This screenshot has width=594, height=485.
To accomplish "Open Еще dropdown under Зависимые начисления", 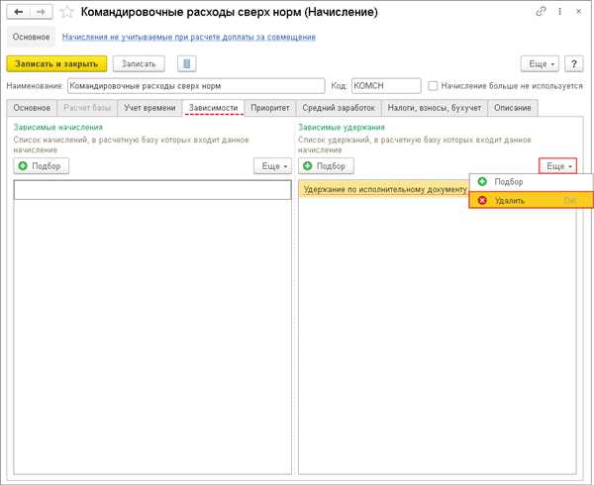I will 273,166.
